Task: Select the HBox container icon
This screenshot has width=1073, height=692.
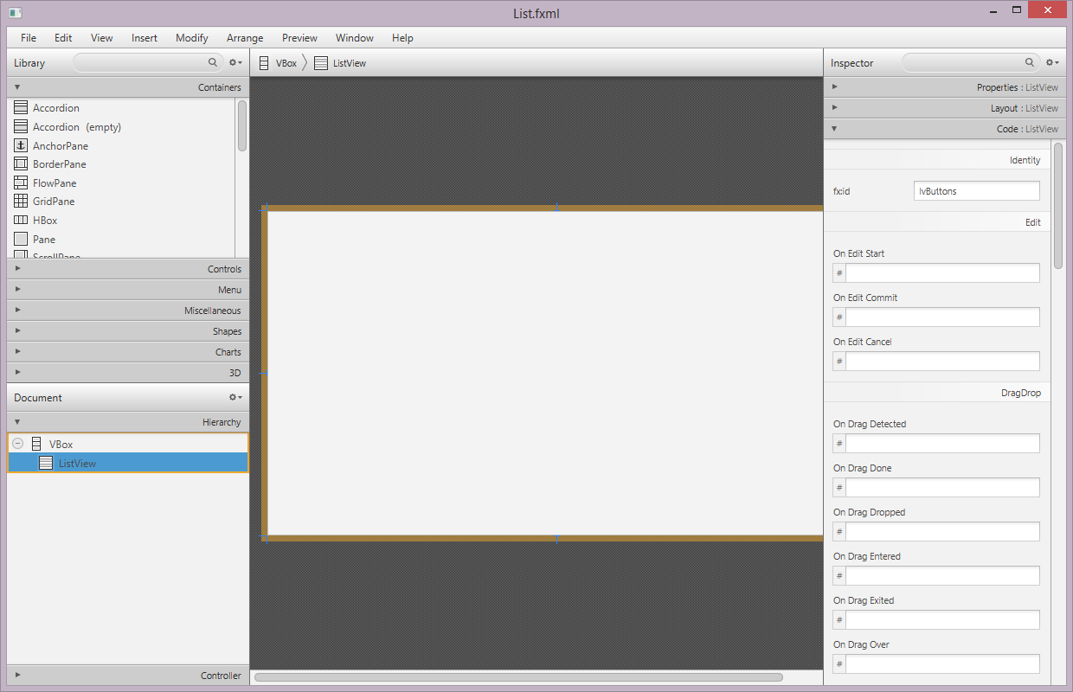Action: point(22,220)
